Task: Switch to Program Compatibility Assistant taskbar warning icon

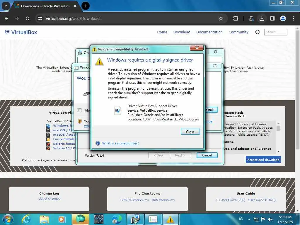Action: click(170, 219)
